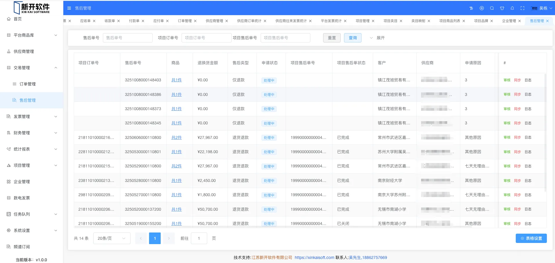
Task: Open the 20条/页 page size dropdown
Action: (112, 238)
